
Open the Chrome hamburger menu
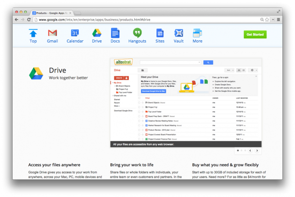[279, 20]
